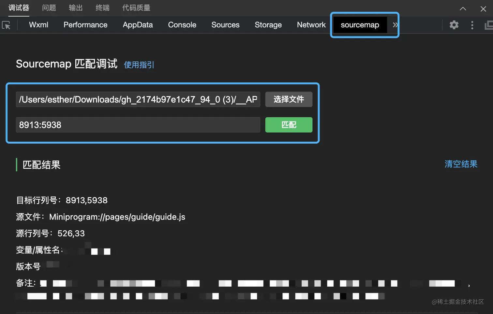Click the 匹配结果 section heading
The image size is (493, 314).
click(41, 165)
